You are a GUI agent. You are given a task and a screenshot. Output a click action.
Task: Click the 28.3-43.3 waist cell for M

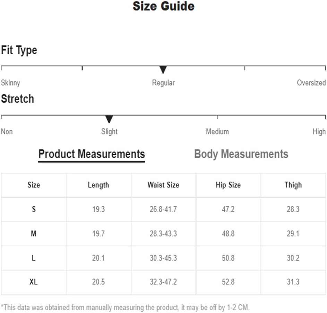[x=163, y=234]
